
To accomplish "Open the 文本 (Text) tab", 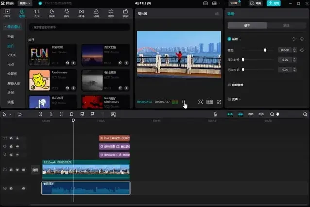I will pos(37,13).
